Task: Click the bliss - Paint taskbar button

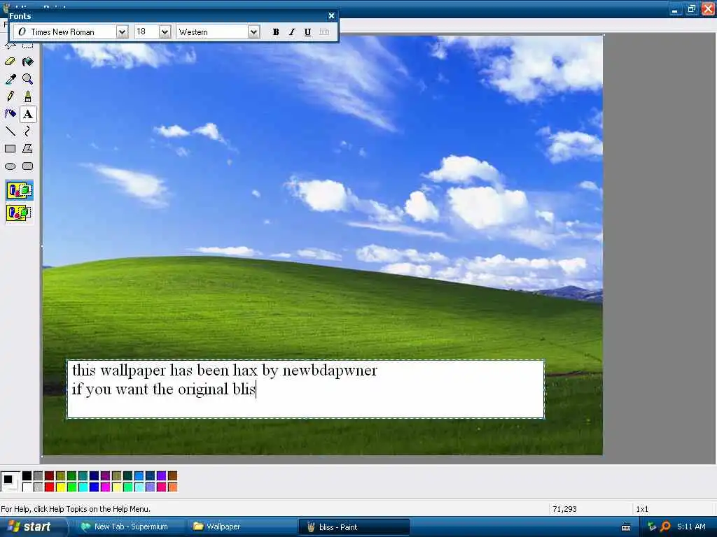Action: (354, 527)
